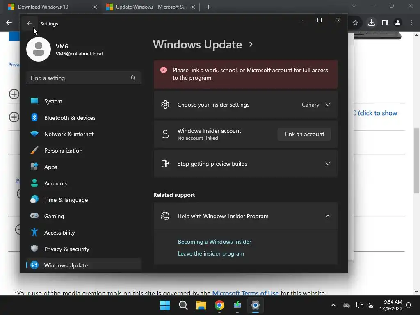Open Becoming a Windows Insider link

point(215,242)
